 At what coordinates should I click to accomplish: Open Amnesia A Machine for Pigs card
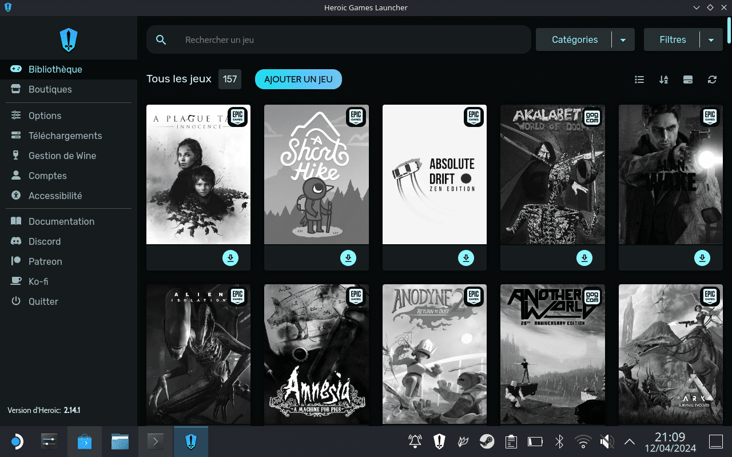pos(316,355)
